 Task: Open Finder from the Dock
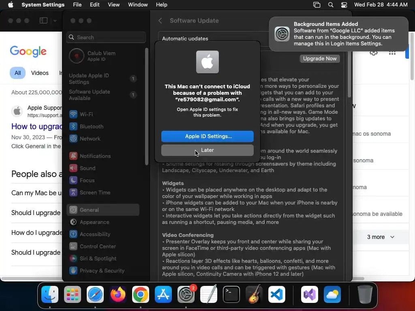click(50, 294)
